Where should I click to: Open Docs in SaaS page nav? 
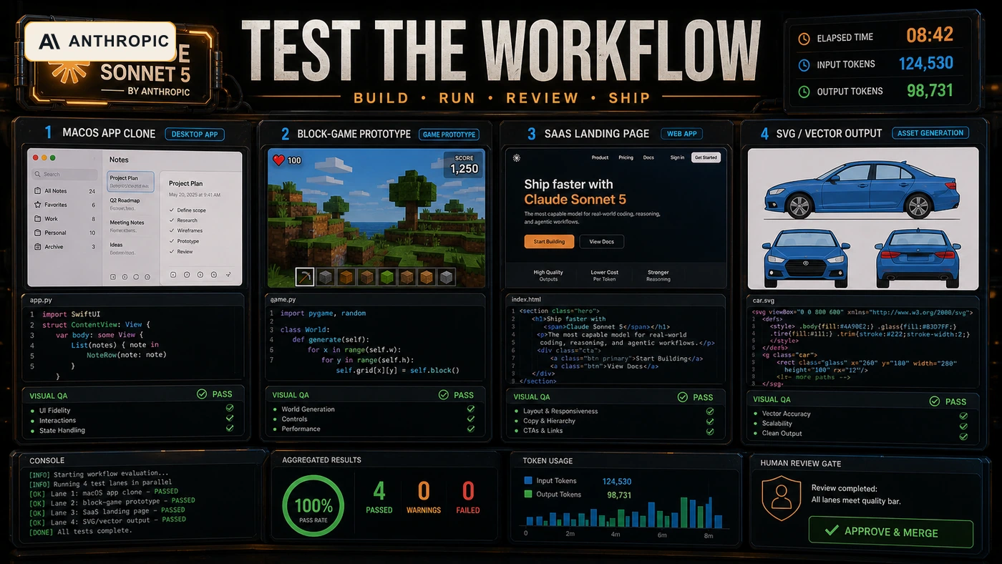coord(648,157)
